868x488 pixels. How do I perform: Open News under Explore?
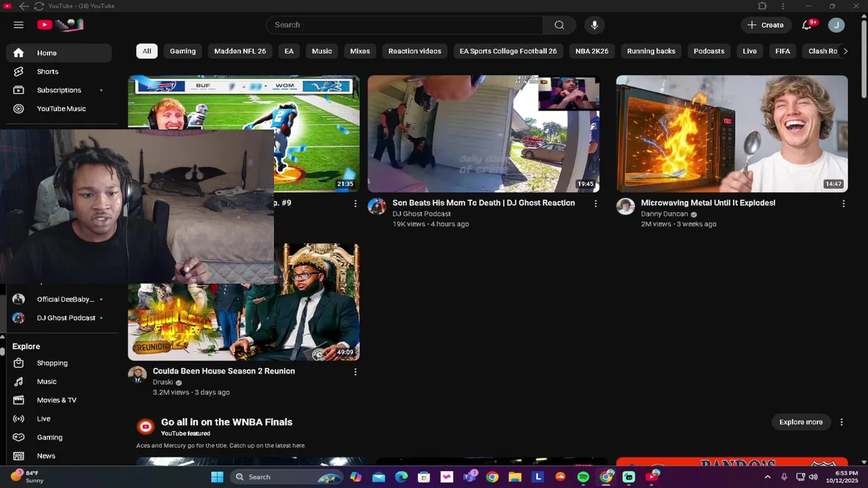point(59,455)
